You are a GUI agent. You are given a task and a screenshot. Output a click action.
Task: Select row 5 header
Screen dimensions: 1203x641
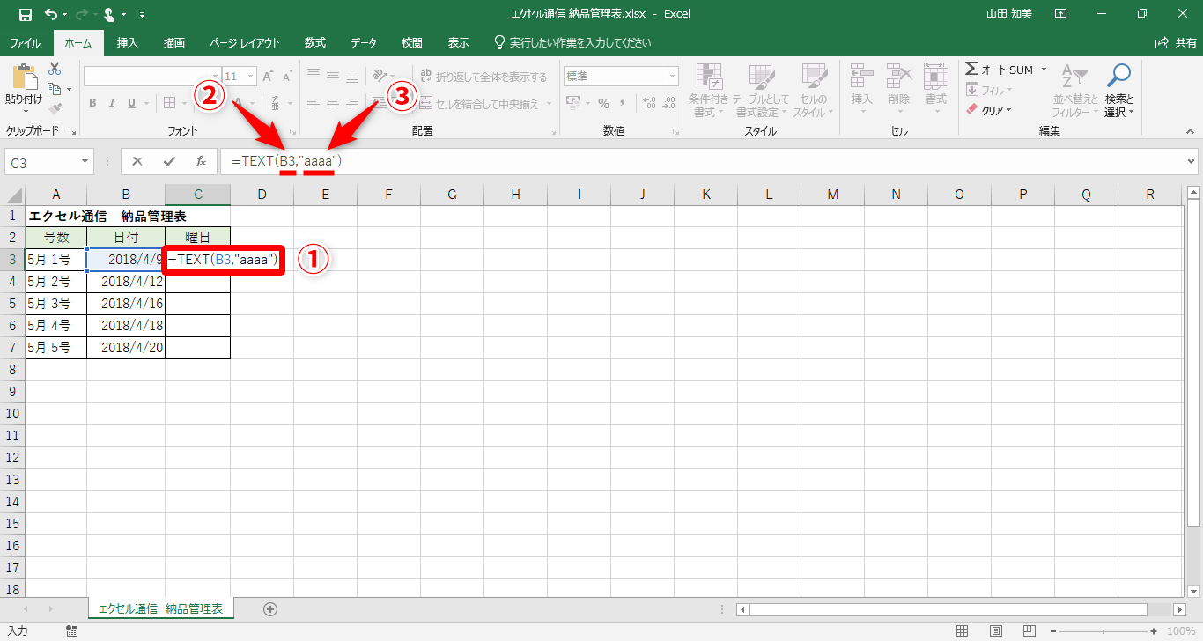12,304
